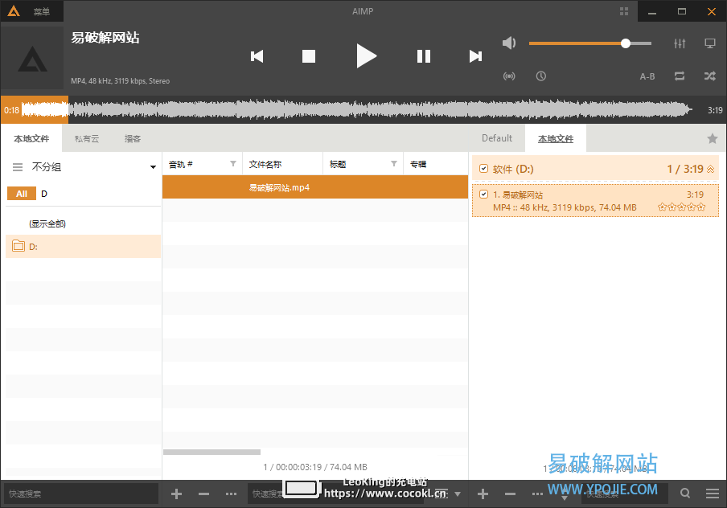
Task: Open the sleep timer clock icon
Action: coord(541,76)
